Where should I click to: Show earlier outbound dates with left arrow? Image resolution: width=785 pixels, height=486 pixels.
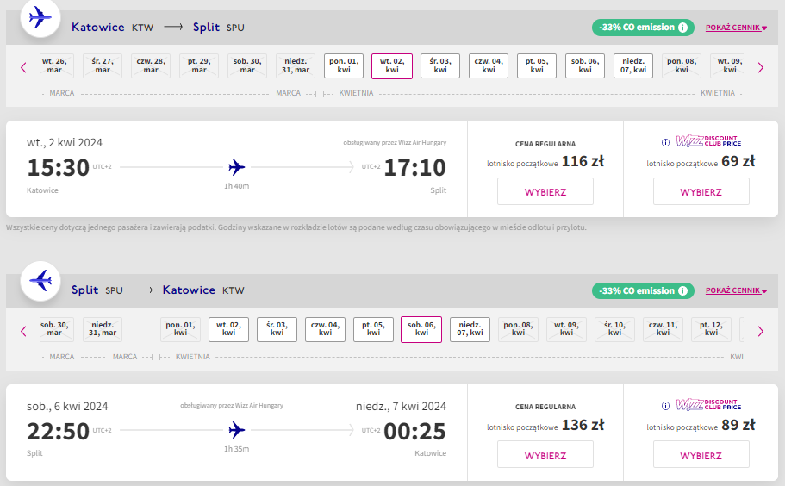point(23,67)
